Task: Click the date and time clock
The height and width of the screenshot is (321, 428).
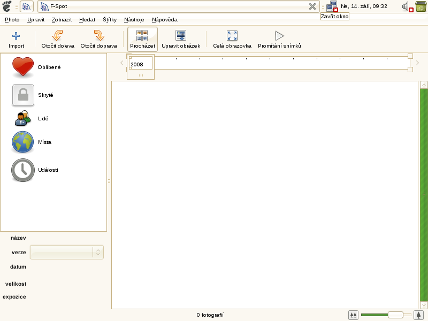Action: [364, 6]
